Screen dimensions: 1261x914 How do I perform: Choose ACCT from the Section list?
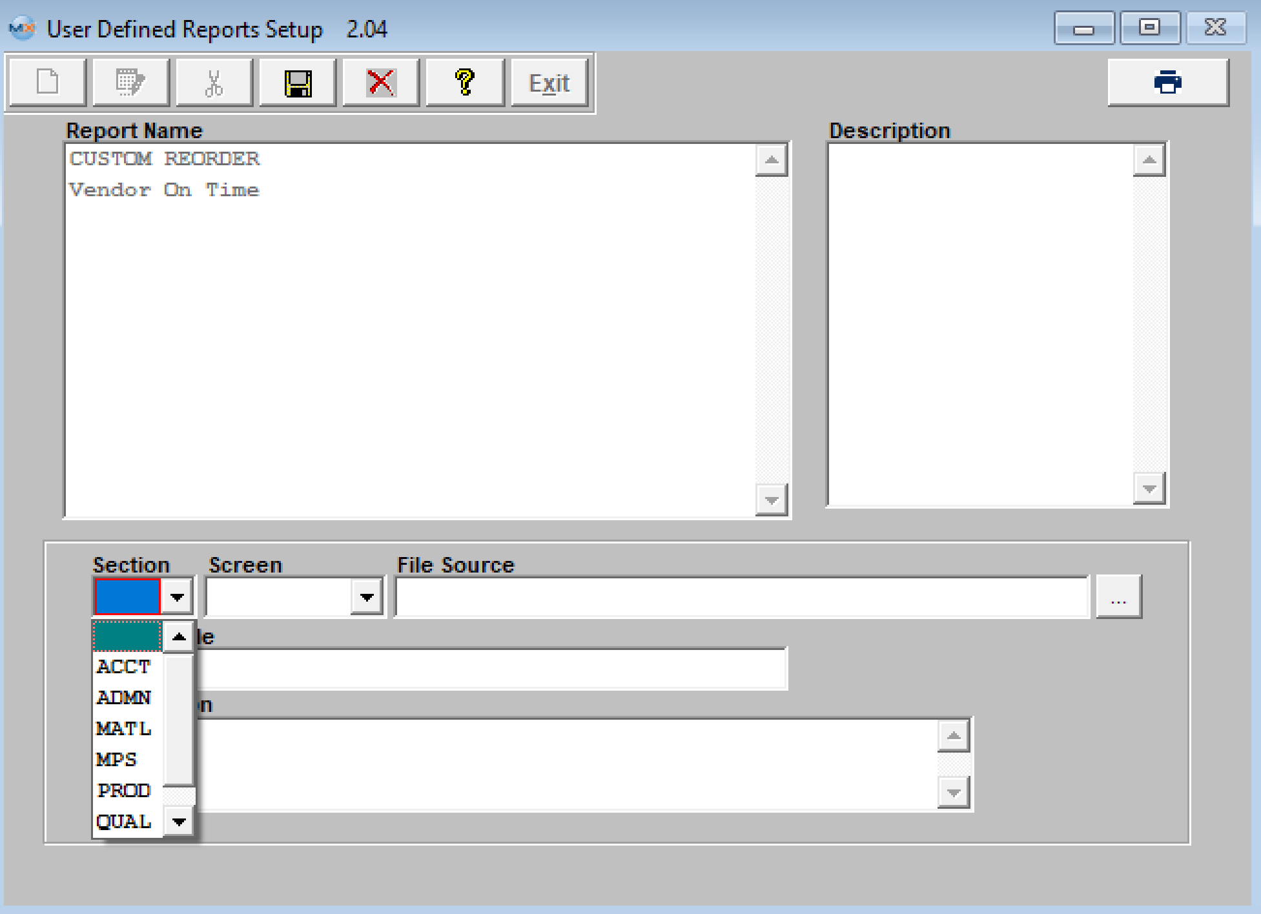tap(123, 667)
